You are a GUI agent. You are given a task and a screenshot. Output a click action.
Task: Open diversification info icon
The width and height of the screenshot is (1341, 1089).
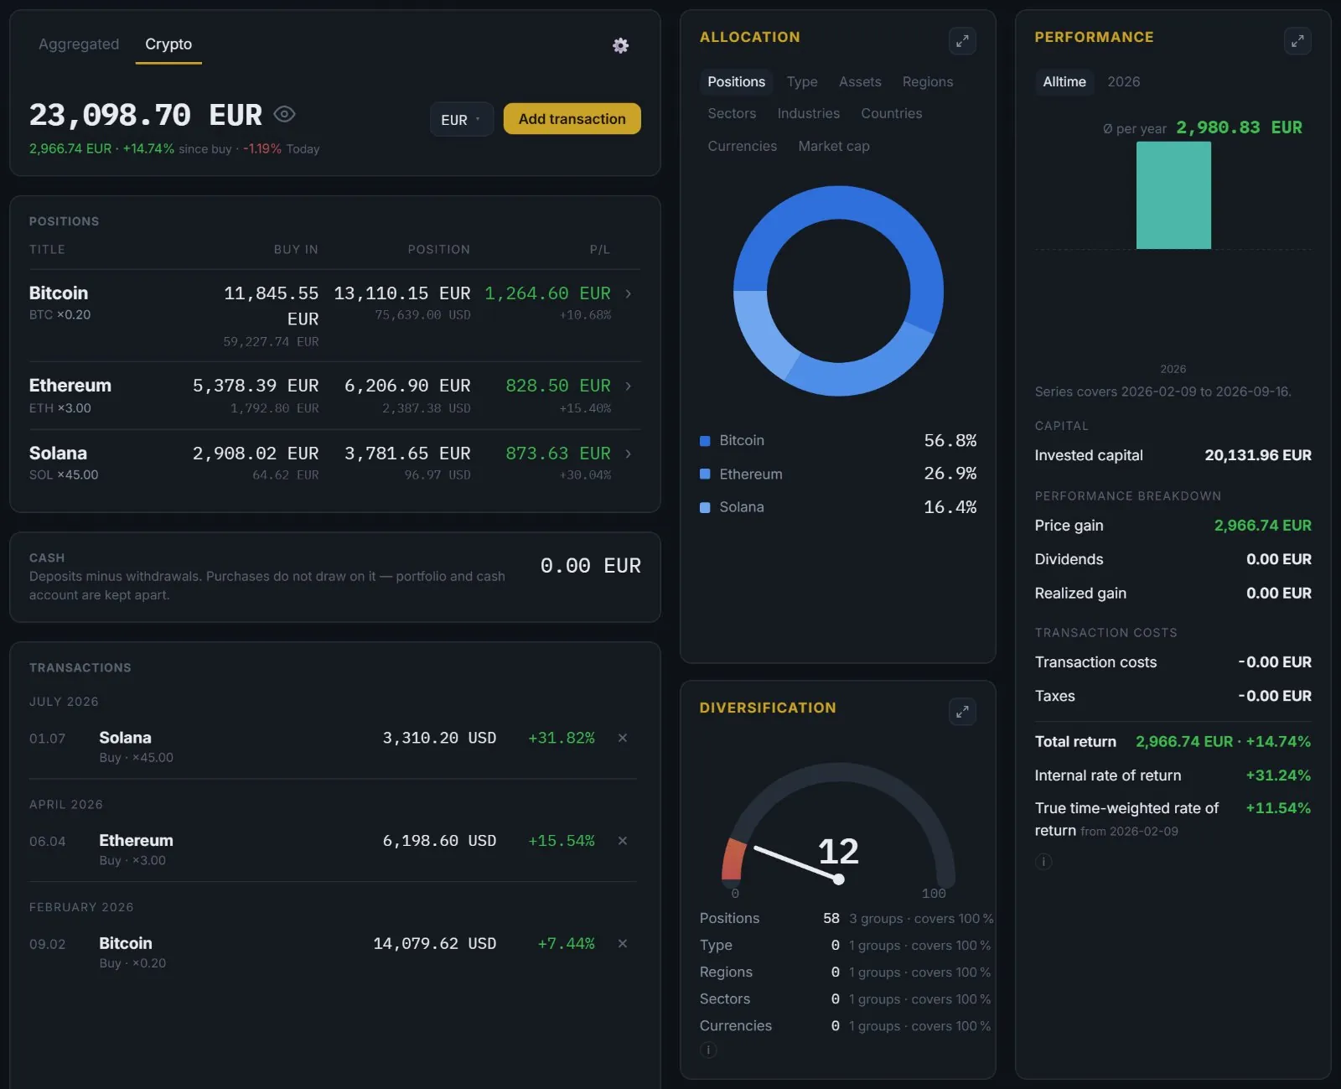[708, 1050]
